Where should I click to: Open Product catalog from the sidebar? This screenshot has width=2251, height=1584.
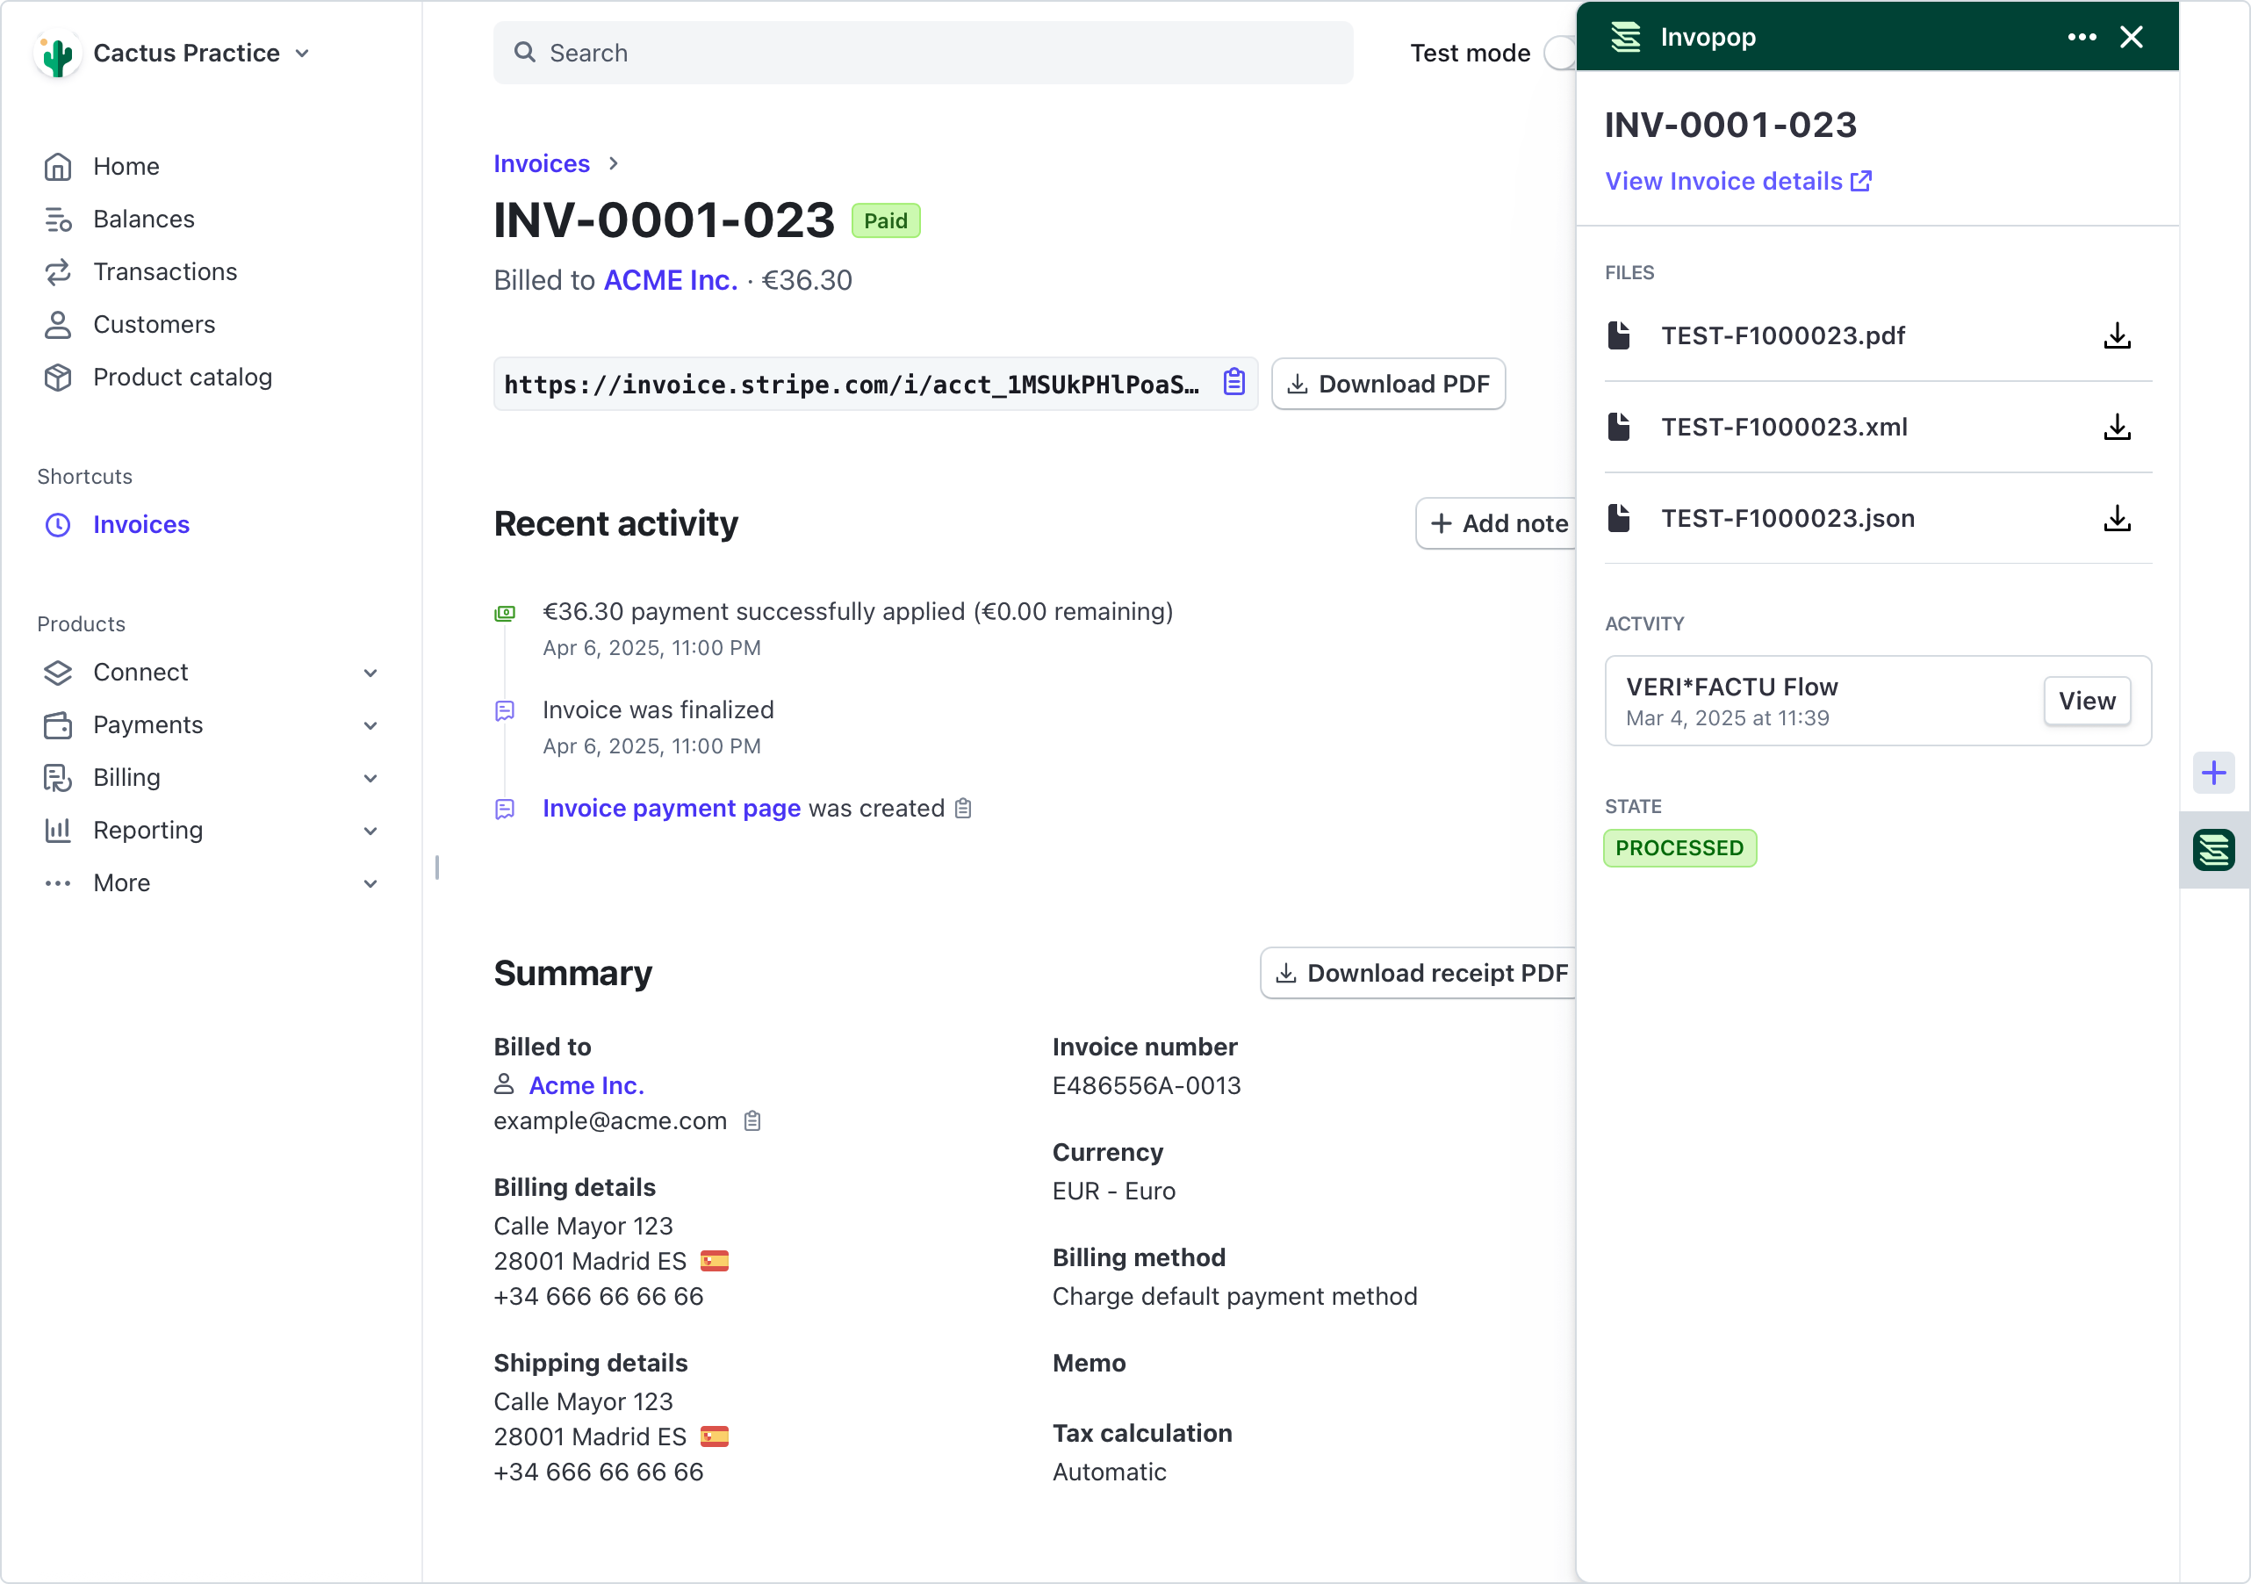tap(183, 377)
